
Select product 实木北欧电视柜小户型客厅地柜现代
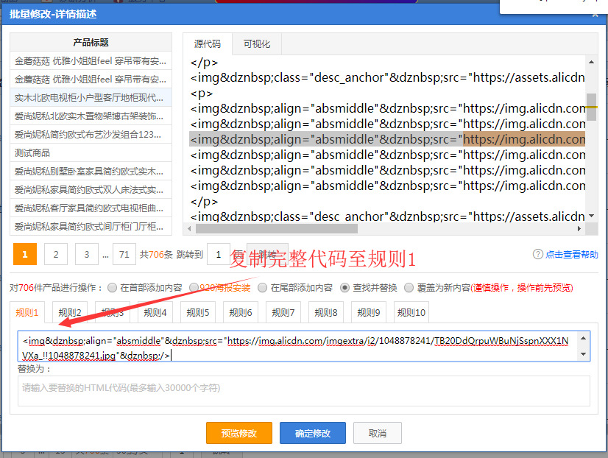91,97
